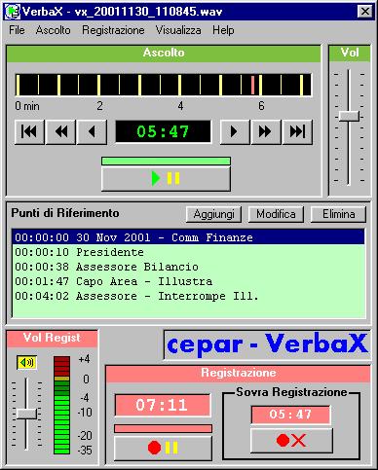Skip to the end of the recording
The height and width of the screenshot is (470, 378).
pyautogui.click(x=297, y=131)
